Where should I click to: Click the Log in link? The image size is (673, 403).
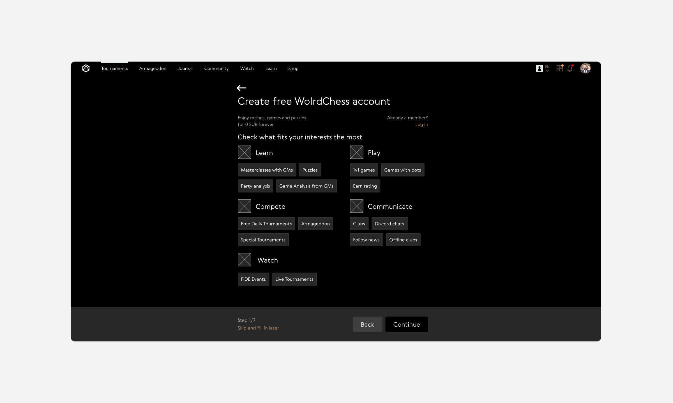[x=421, y=124]
